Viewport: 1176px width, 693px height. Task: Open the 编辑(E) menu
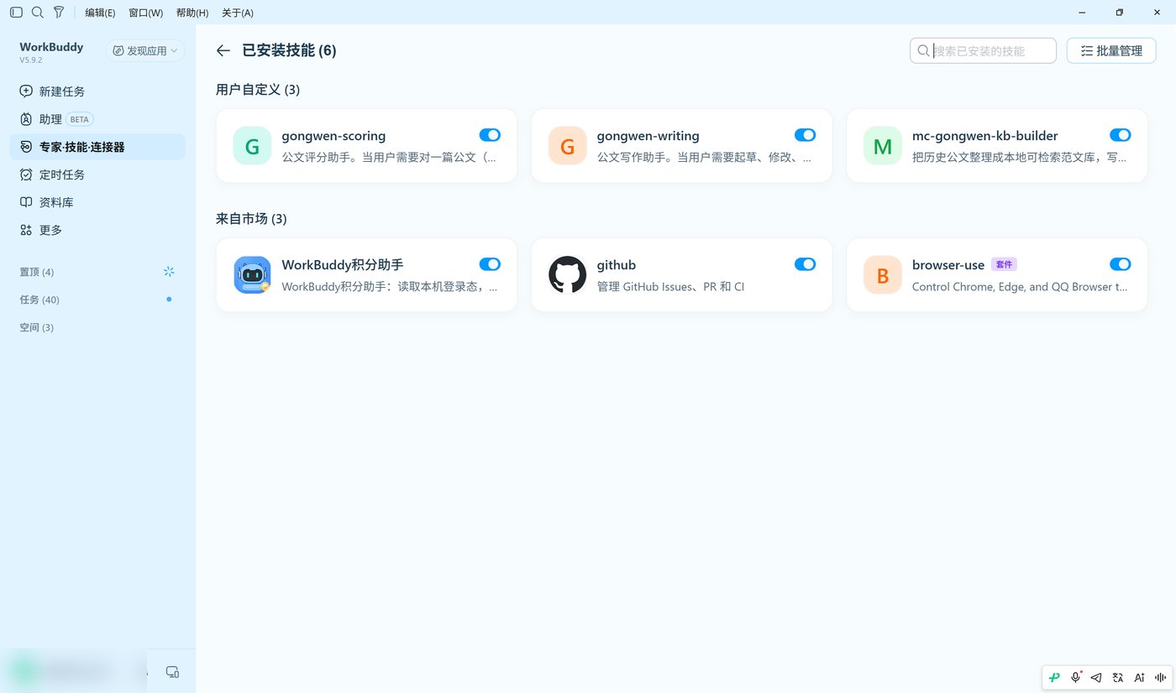(x=100, y=13)
